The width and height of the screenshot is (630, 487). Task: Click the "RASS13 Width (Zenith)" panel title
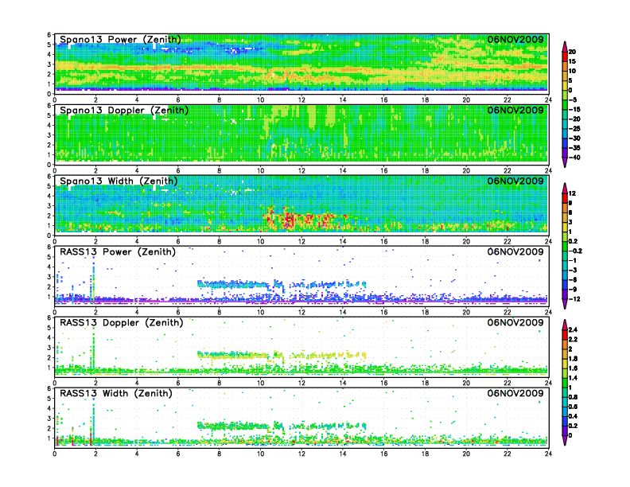116,393
